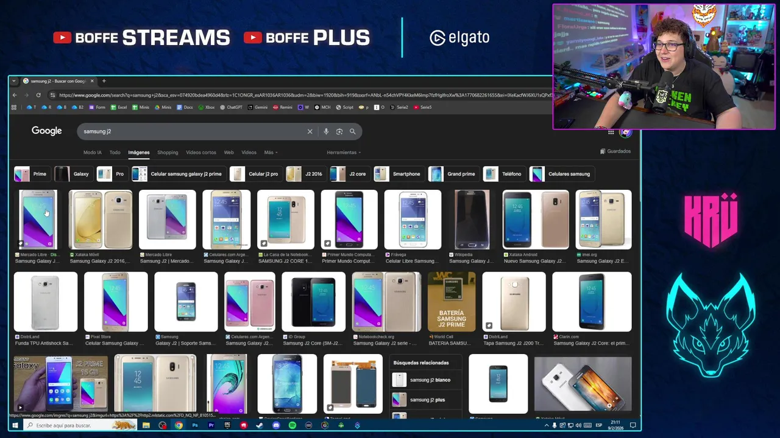
Task: Click taskbar search box Escribe aquí para buscar
Action: pos(79,425)
